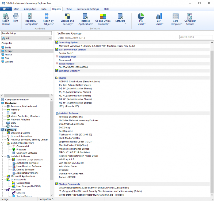Collapse Processes node

coord(2,189)
